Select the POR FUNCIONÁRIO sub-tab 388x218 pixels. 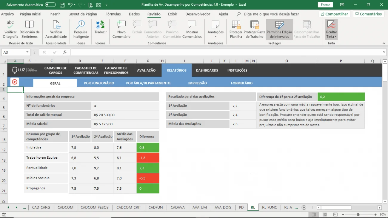point(99,83)
